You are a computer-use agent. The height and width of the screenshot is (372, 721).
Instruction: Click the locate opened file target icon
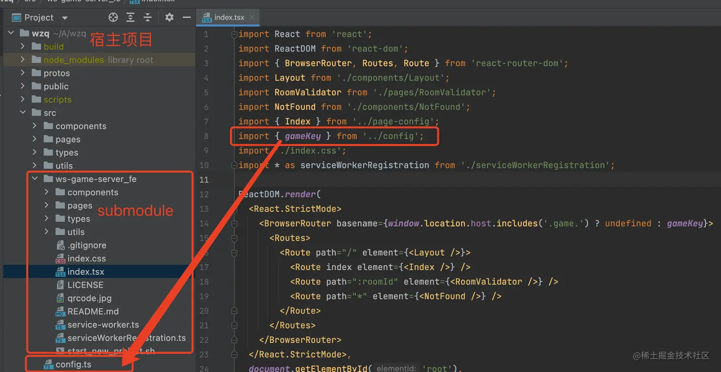pos(113,17)
